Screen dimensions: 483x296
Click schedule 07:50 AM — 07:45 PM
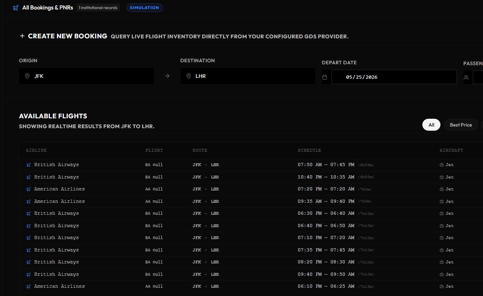[326, 164]
